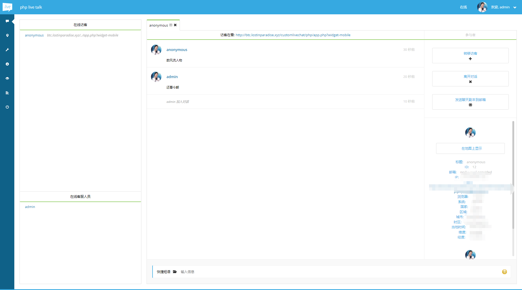Click the info/help sidebar icon
Viewport: 522px width, 290px height.
pos(7,64)
